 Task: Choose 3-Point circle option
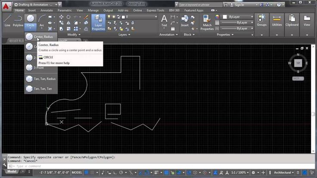pyautogui.click(x=41, y=68)
